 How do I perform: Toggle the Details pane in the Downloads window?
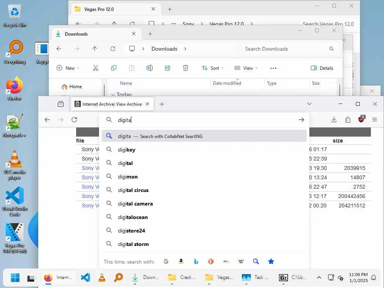tap(322, 68)
